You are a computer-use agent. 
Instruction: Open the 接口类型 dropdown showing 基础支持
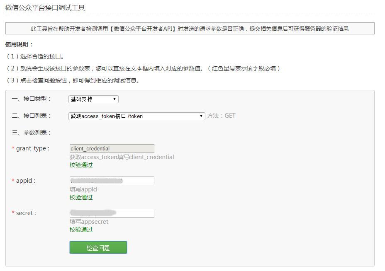[x=93, y=99]
